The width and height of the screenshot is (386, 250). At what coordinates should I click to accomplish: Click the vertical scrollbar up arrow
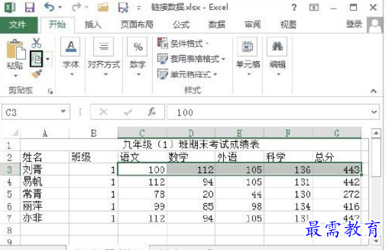coord(376,133)
